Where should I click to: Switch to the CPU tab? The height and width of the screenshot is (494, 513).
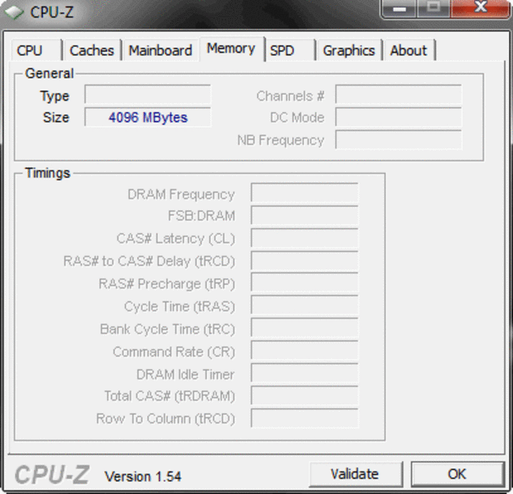pyautogui.click(x=36, y=50)
